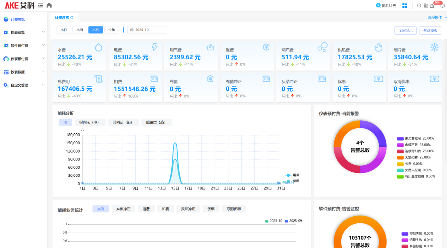Click the 2025-10 date picker field

point(147,30)
